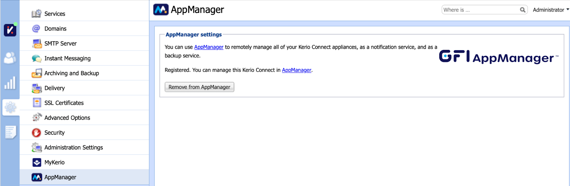Open the Logs notepad icon
570x186 pixels.
coord(10,132)
